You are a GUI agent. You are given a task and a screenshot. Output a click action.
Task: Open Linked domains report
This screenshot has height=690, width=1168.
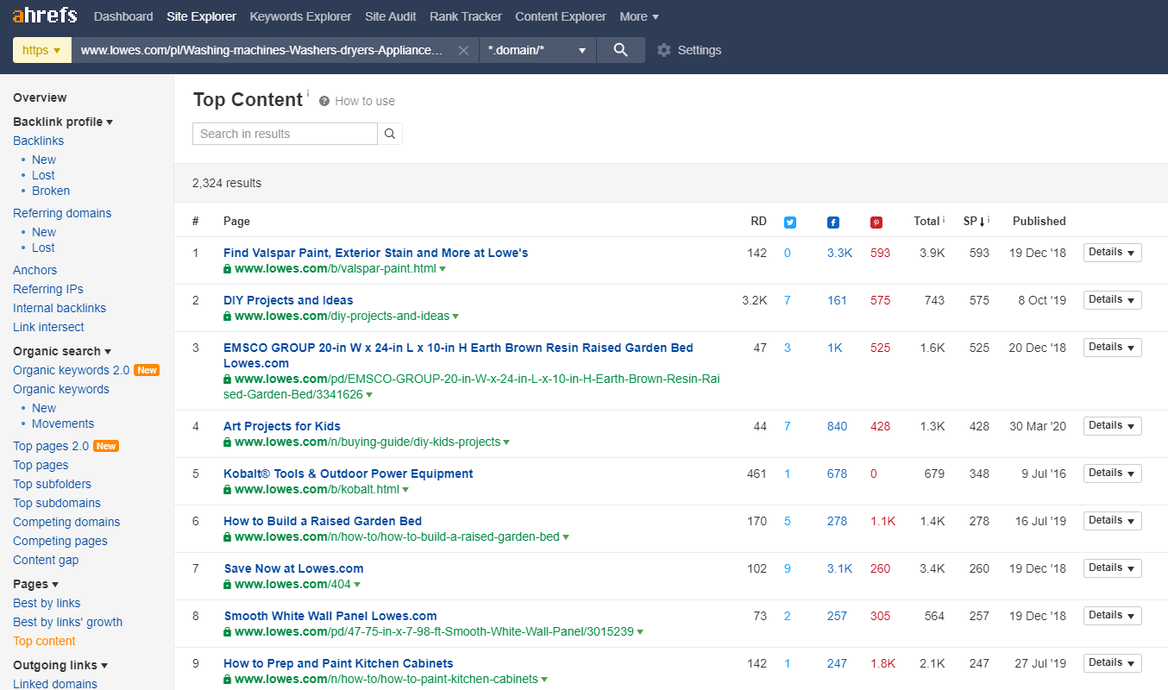tap(55, 684)
